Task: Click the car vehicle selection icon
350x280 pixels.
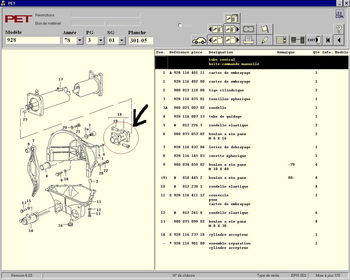Action: click(199, 40)
